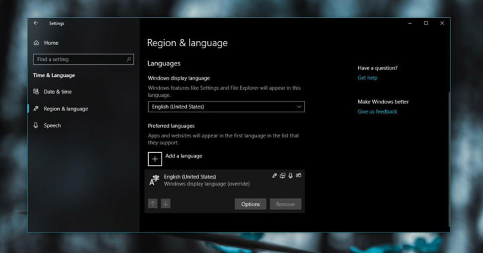Click the Make Windows better text
Screen dimensions: 483x253
tap(383, 102)
